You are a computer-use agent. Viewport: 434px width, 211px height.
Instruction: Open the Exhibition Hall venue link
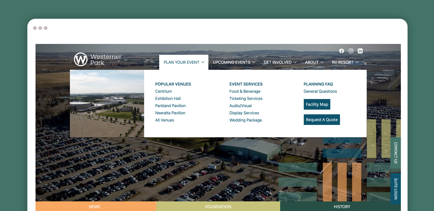168,98
